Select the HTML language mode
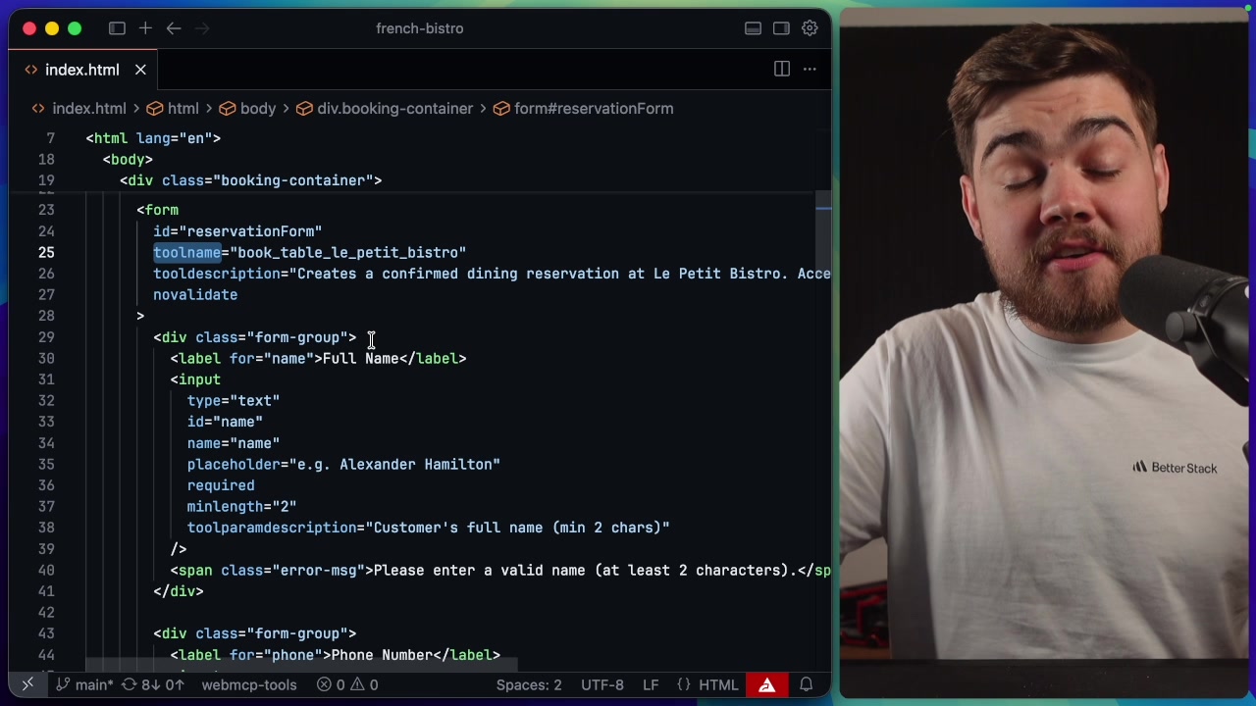 click(708, 685)
